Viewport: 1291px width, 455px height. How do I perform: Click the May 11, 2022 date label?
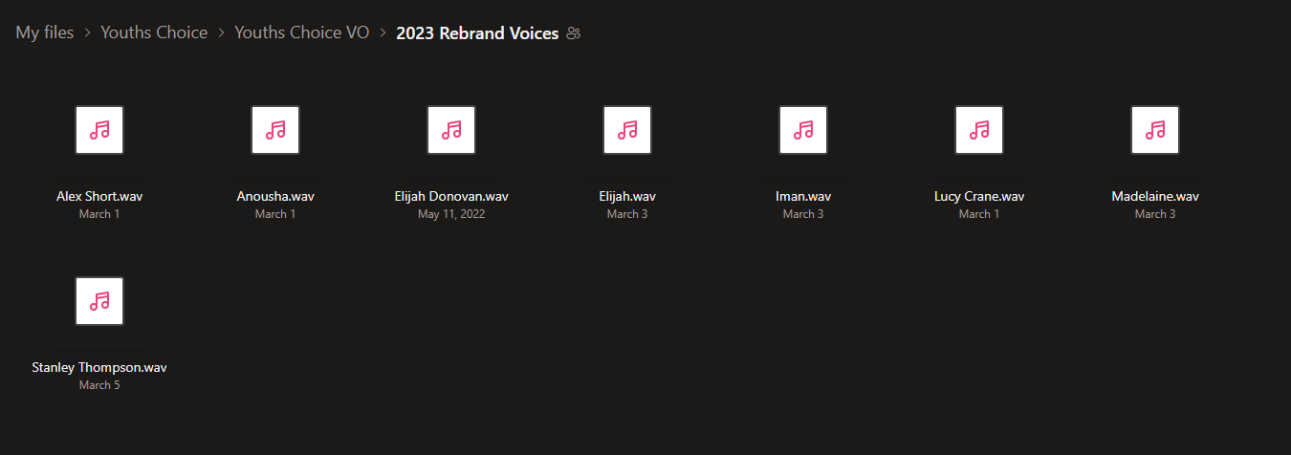451,214
